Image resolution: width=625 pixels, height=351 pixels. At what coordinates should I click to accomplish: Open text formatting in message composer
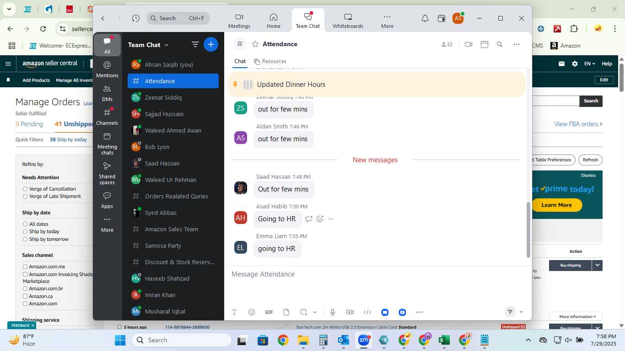click(234, 312)
